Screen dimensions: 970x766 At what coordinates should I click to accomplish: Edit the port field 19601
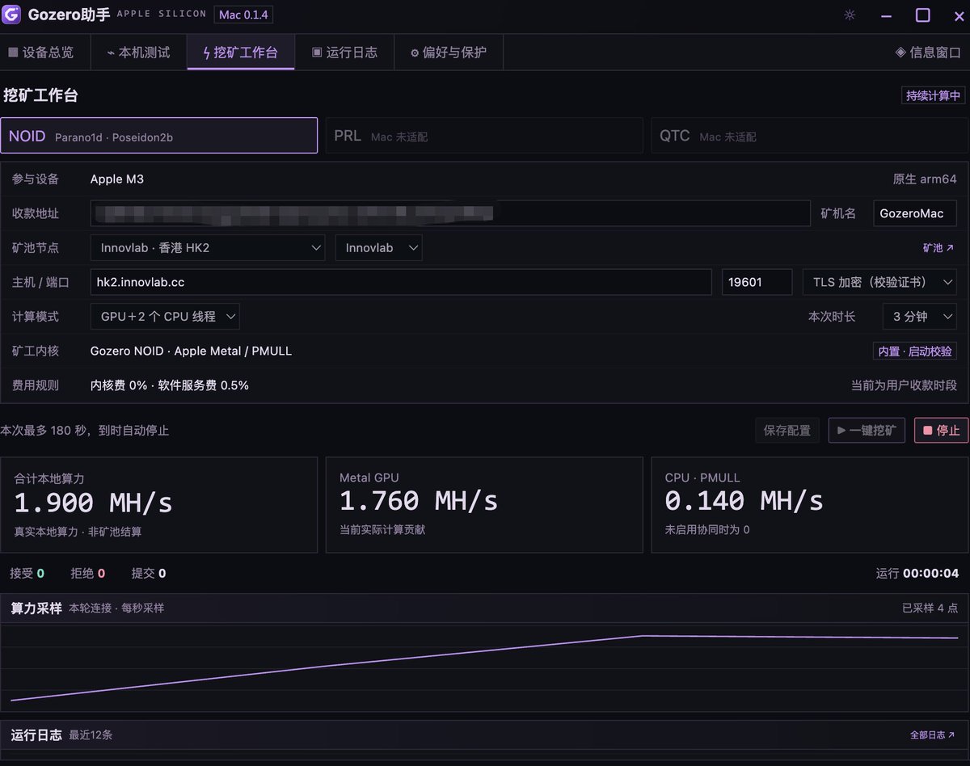(x=757, y=282)
